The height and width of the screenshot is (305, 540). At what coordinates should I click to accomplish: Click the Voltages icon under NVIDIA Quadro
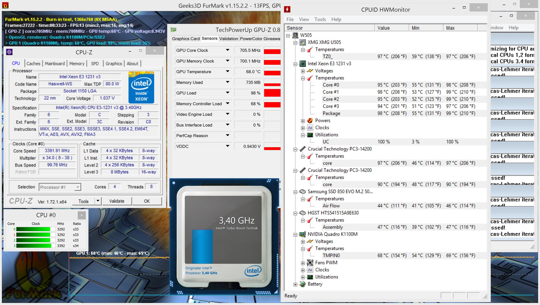pos(310,241)
